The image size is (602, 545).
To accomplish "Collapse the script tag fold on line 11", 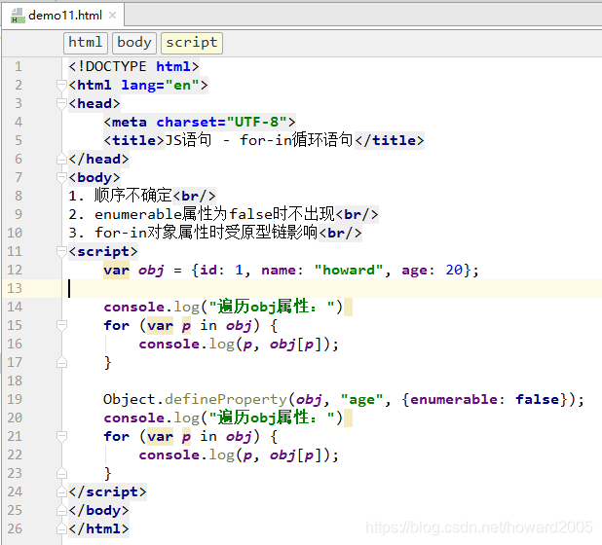I will point(61,251).
